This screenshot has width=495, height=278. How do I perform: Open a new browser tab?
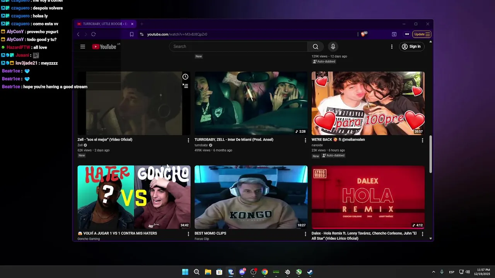click(142, 24)
